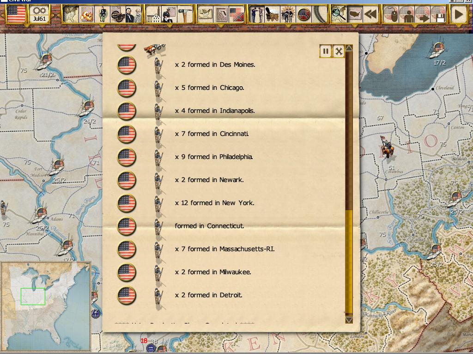Image resolution: width=473 pixels, height=354 pixels.
Task: Click the cannon artillery icon
Action: pos(118,14)
